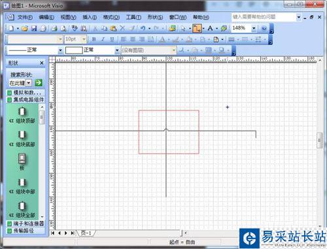Toggle the Shapes window button
Viewport: 327px width, 249px height.
[172, 28]
